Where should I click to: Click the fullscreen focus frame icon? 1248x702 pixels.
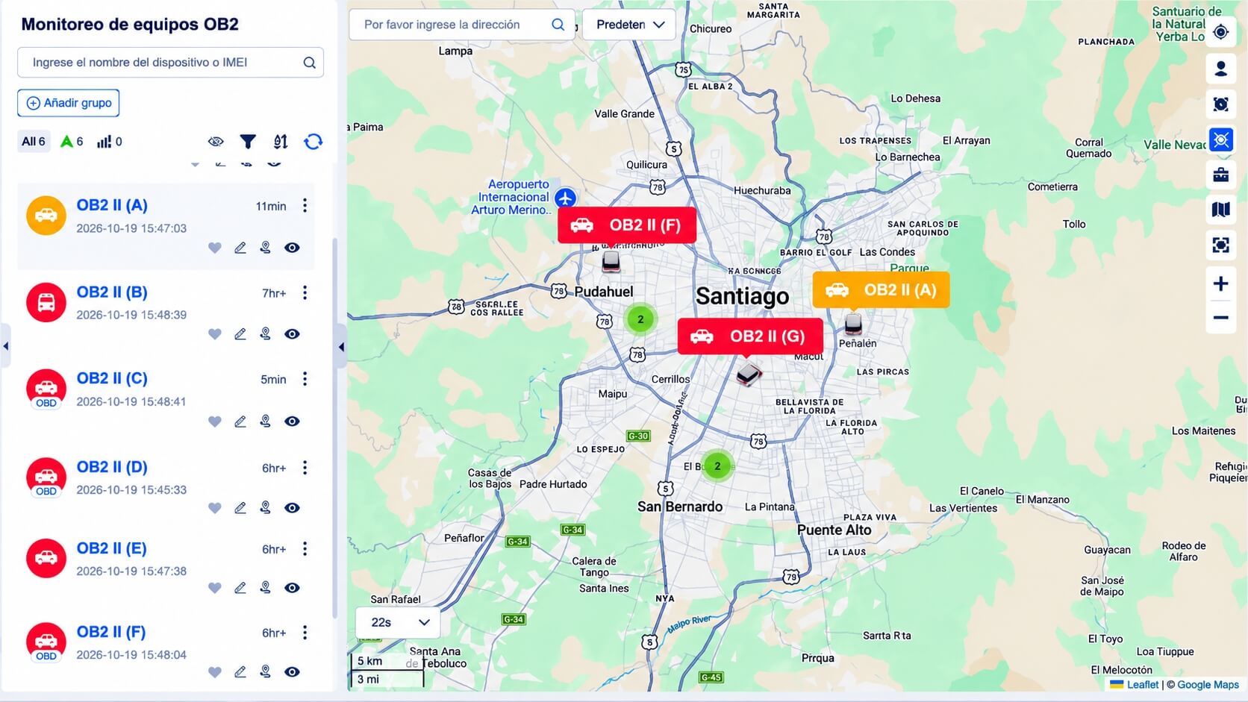pyautogui.click(x=1221, y=245)
